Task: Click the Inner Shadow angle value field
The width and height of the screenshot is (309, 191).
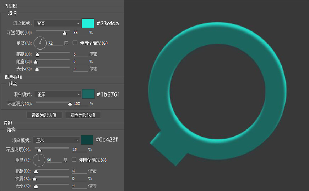Action: [x=55, y=43]
